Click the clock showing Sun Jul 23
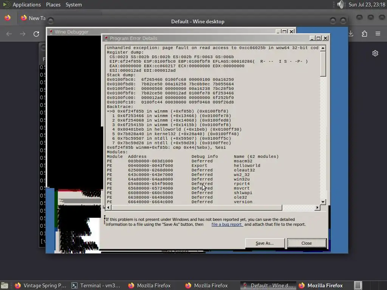This screenshot has width=387, height=290. (367, 5)
